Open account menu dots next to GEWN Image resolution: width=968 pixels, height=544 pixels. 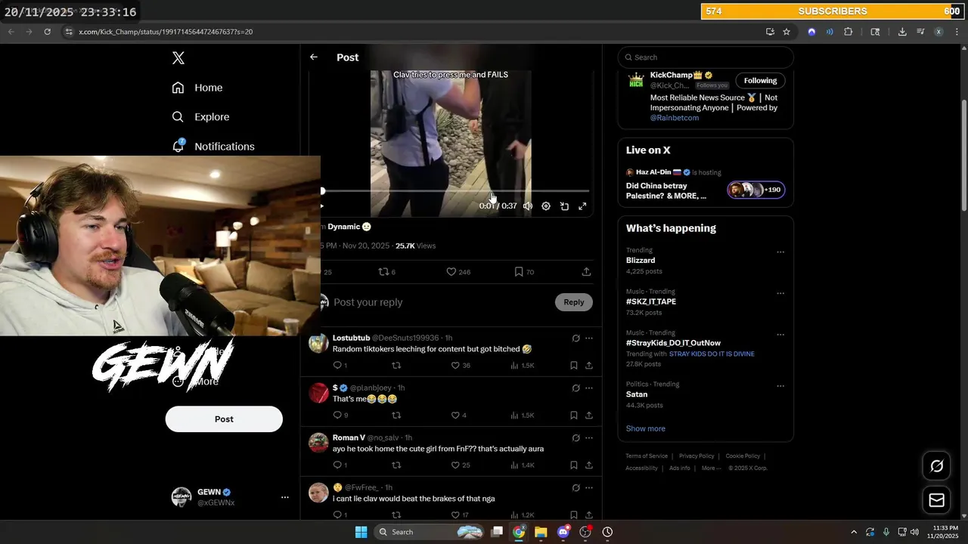pyautogui.click(x=285, y=497)
